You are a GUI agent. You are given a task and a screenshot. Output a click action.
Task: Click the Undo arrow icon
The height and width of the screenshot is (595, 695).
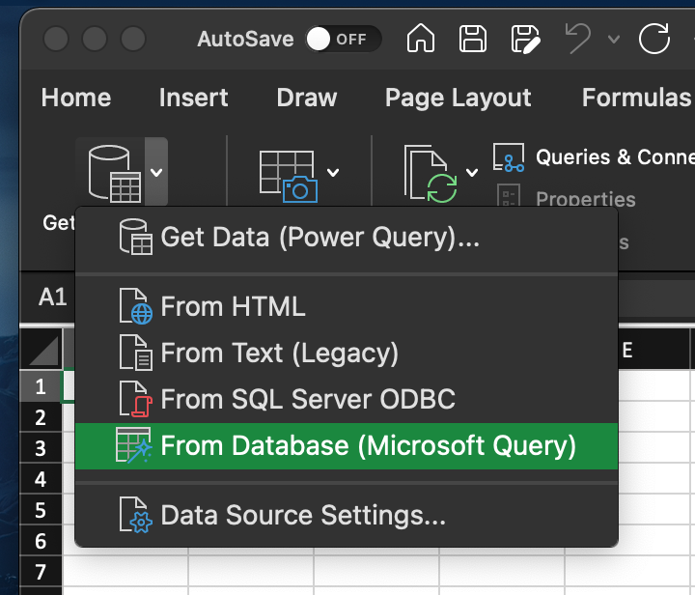pos(578,38)
